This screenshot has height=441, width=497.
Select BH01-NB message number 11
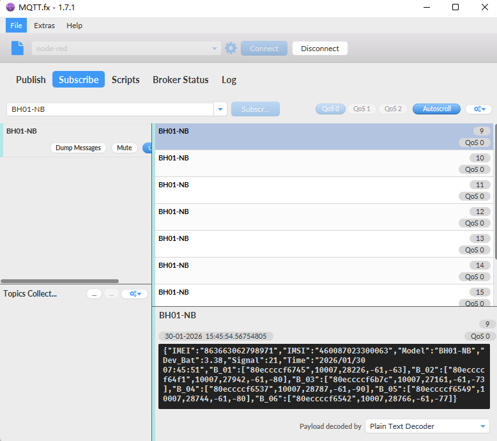(x=324, y=190)
